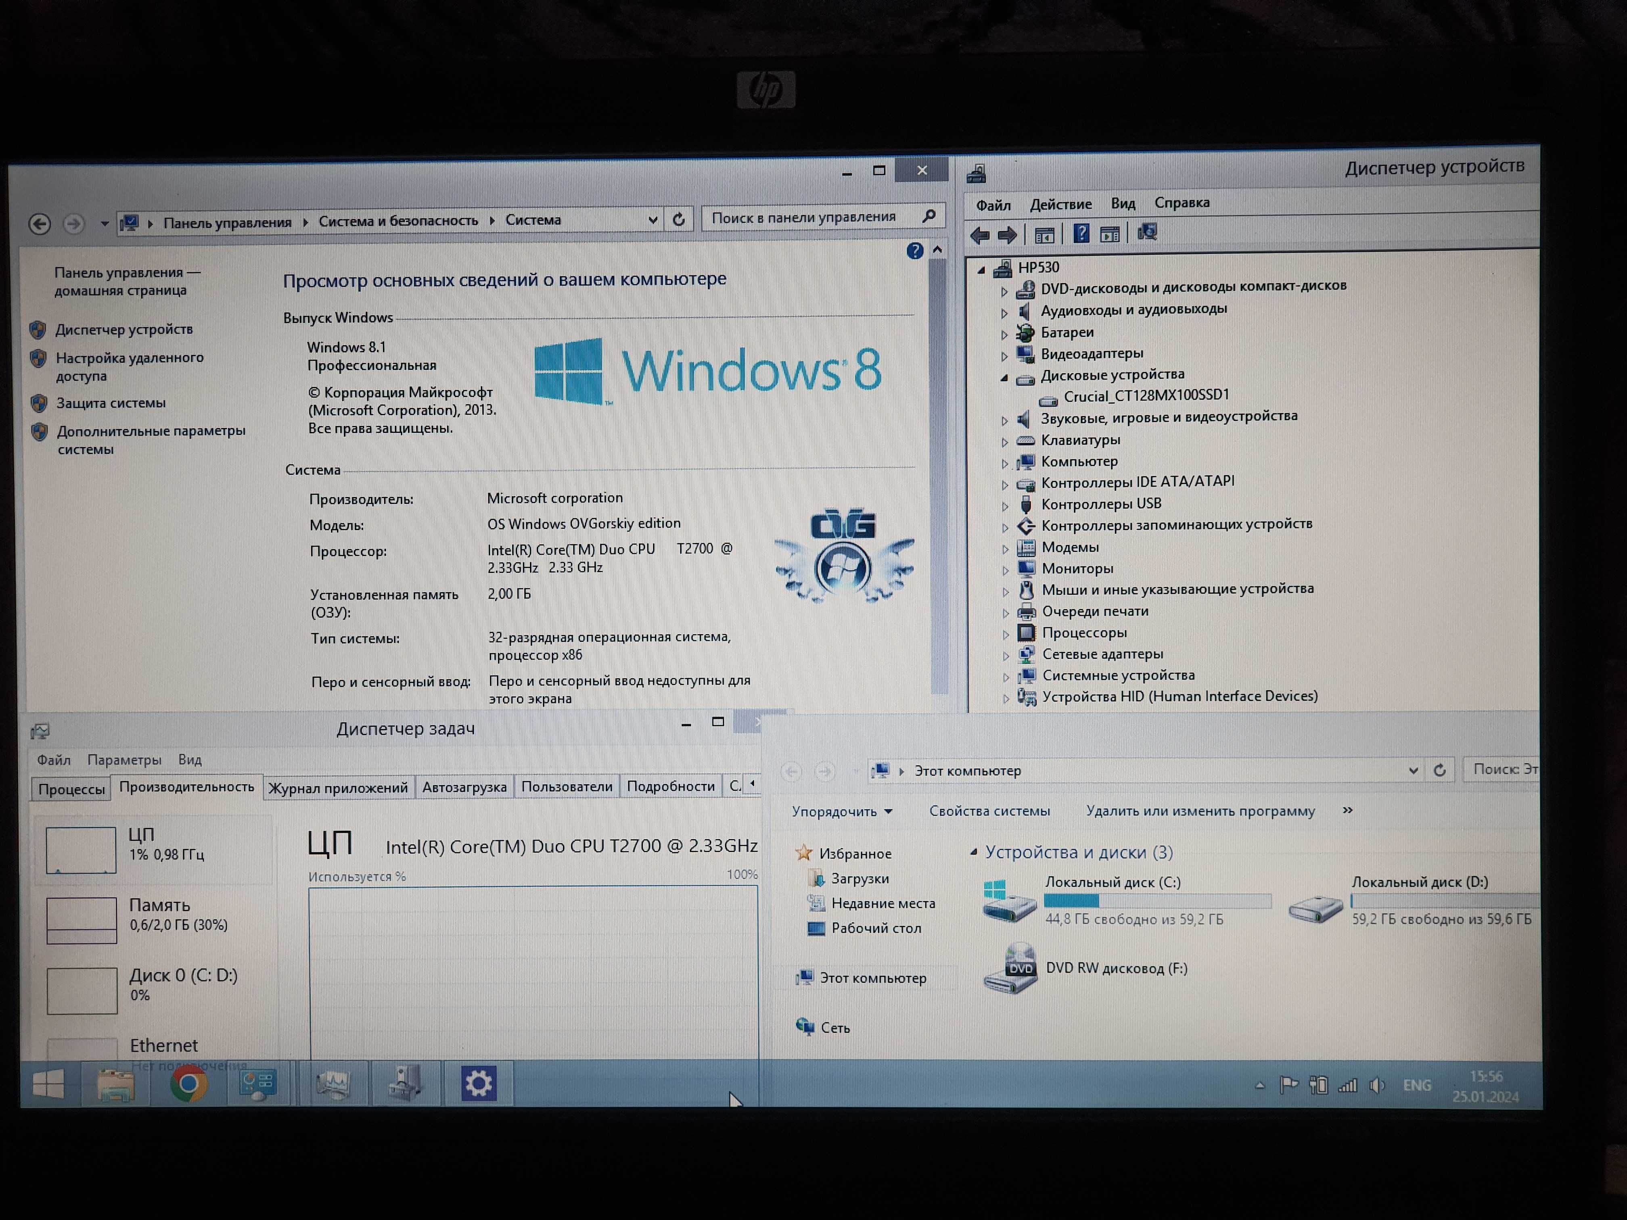The image size is (1627, 1220).
Task: Click volume speaker icon in system tray
Action: click(1377, 1085)
